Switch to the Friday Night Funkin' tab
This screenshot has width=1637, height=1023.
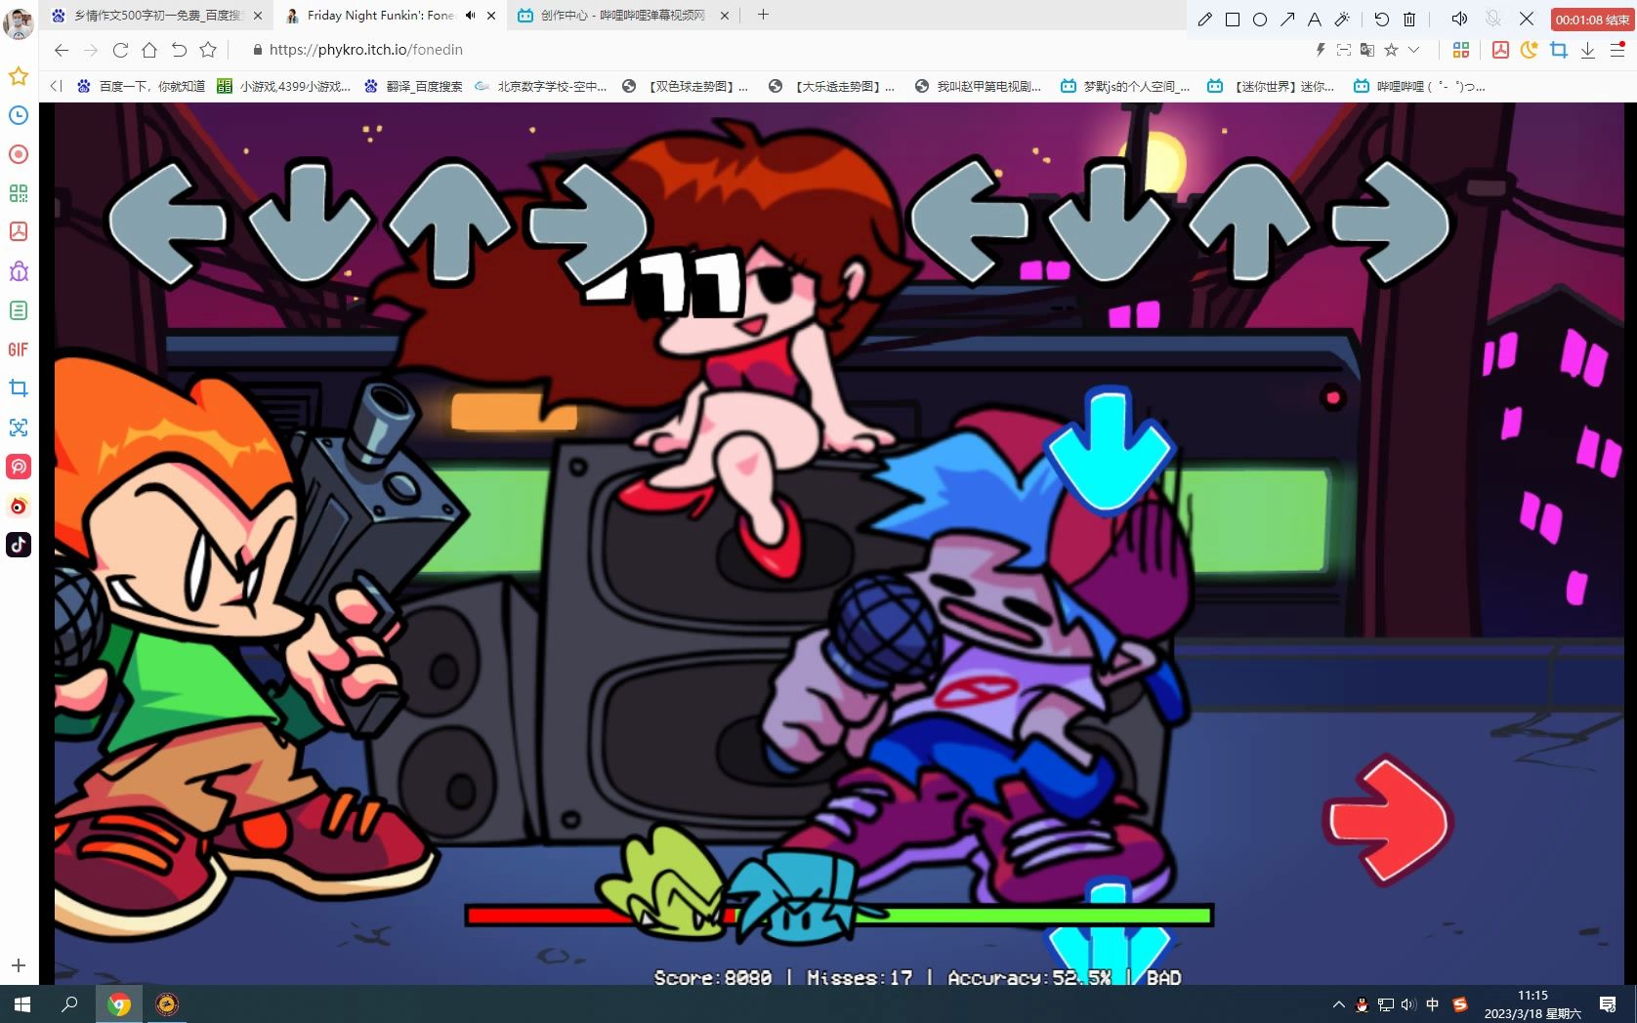391,16
